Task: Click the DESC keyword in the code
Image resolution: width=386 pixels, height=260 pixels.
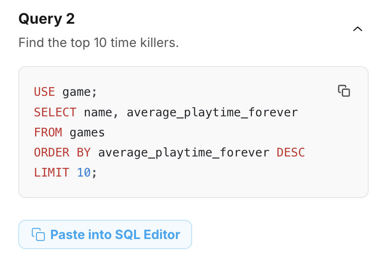Action: [x=291, y=152]
